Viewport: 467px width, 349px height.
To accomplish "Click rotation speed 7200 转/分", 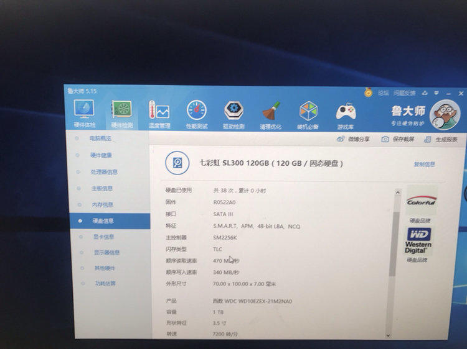I will click(x=225, y=334).
